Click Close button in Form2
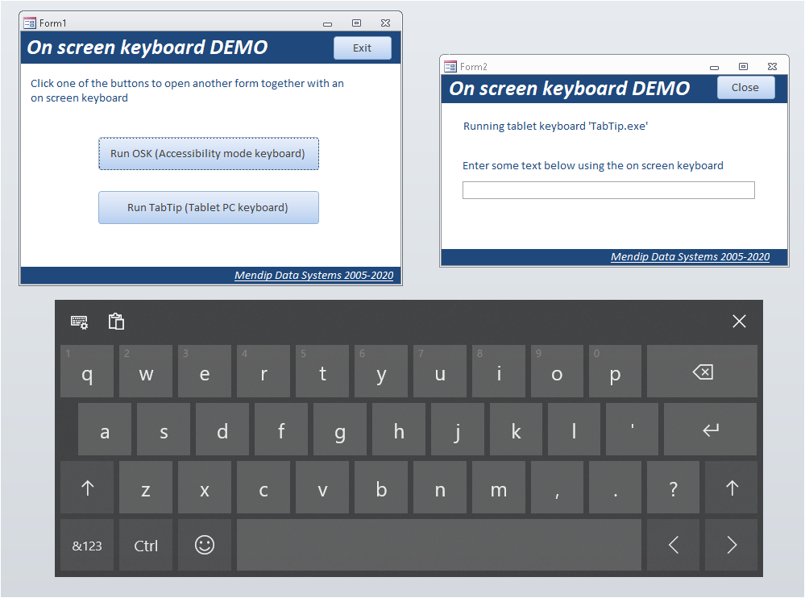Image resolution: width=805 pixels, height=598 pixels. click(745, 87)
